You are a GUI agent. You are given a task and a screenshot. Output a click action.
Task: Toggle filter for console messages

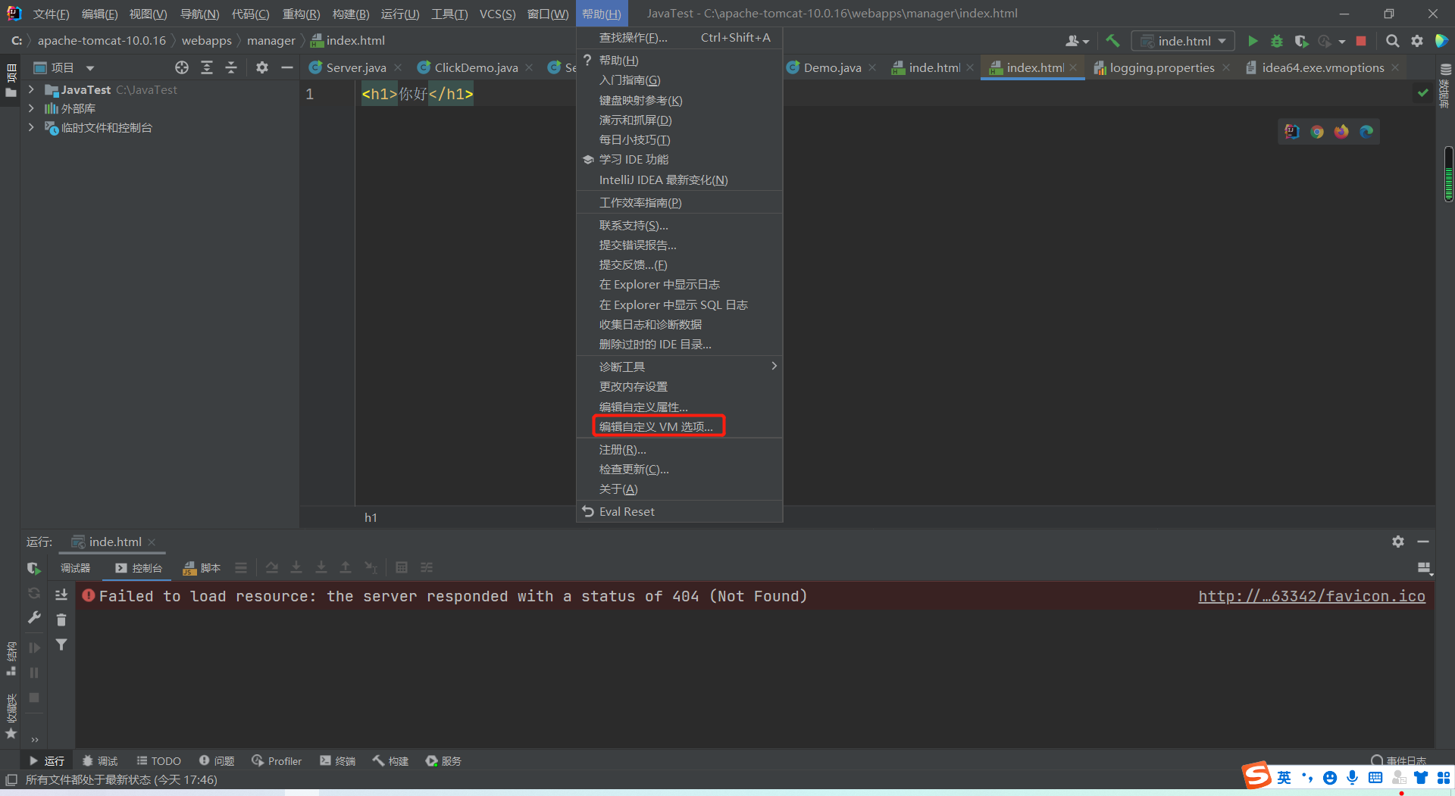[x=61, y=645]
